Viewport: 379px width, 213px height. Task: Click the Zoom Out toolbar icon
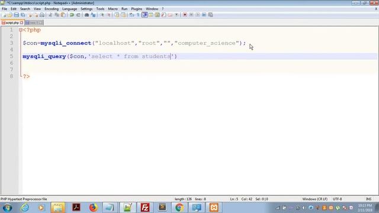pos(108,15)
